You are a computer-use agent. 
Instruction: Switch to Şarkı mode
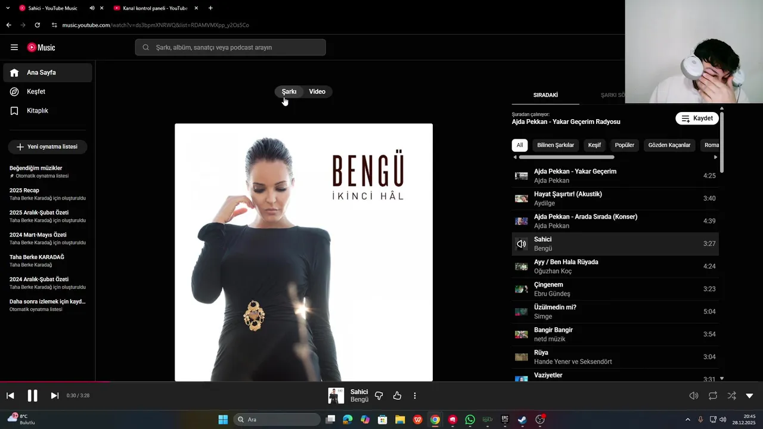[x=289, y=92]
